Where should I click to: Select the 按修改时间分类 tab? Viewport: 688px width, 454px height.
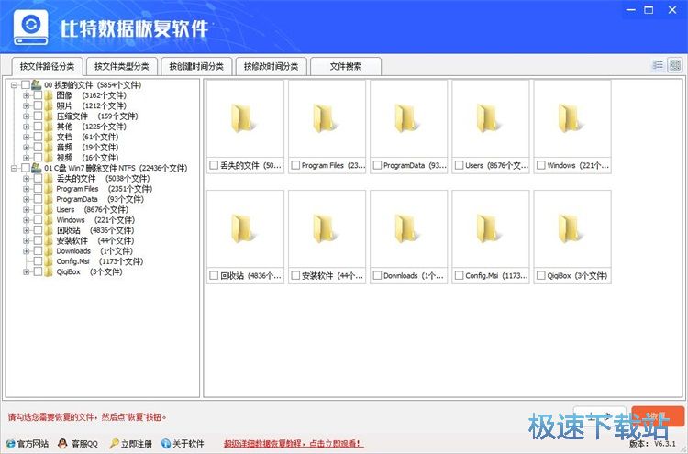[x=271, y=67]
